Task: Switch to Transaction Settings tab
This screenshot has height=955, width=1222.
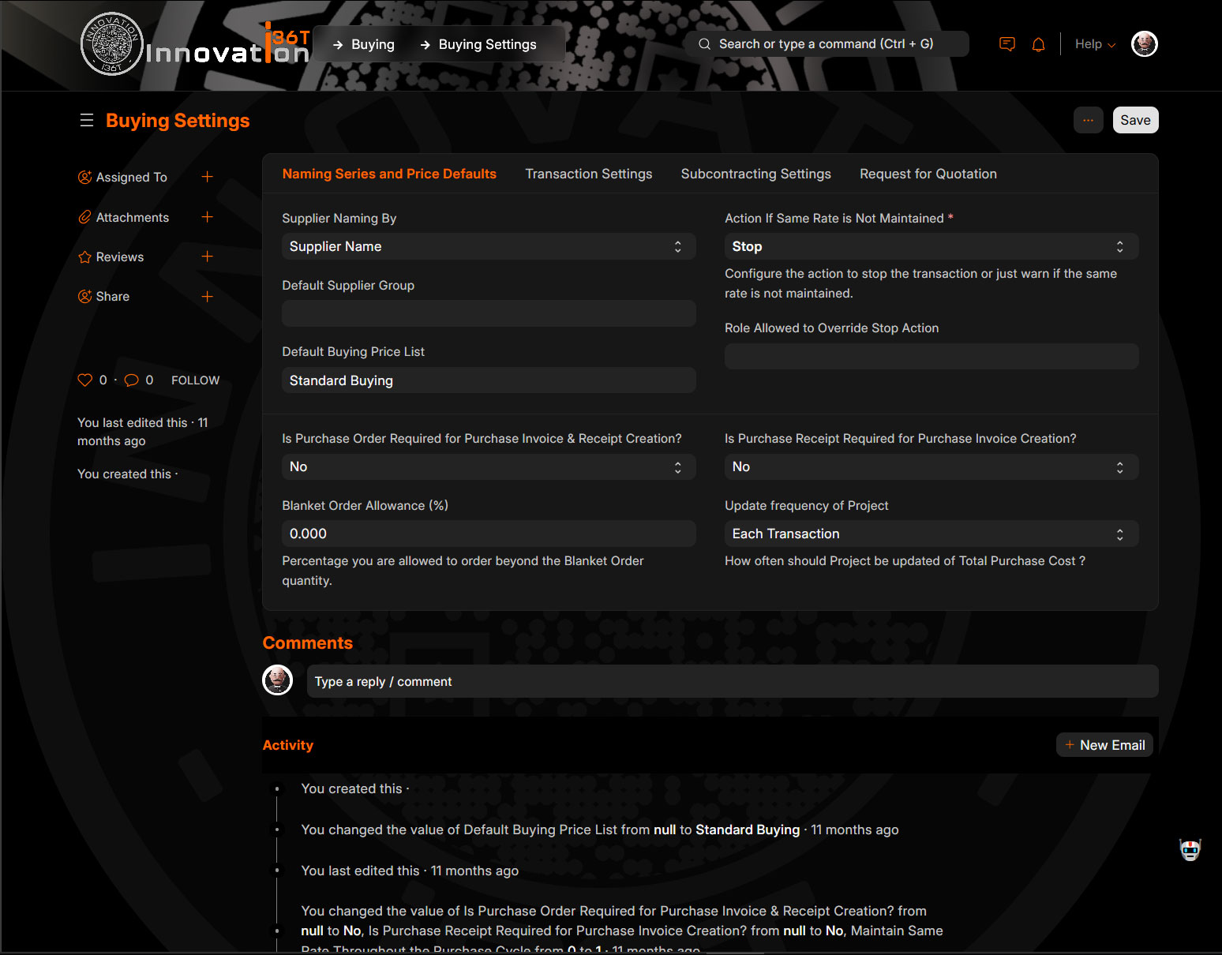Action: [x=588, y=174]
